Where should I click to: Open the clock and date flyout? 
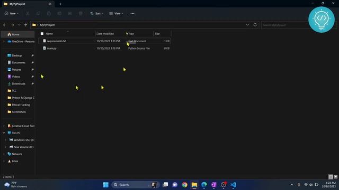328,185
